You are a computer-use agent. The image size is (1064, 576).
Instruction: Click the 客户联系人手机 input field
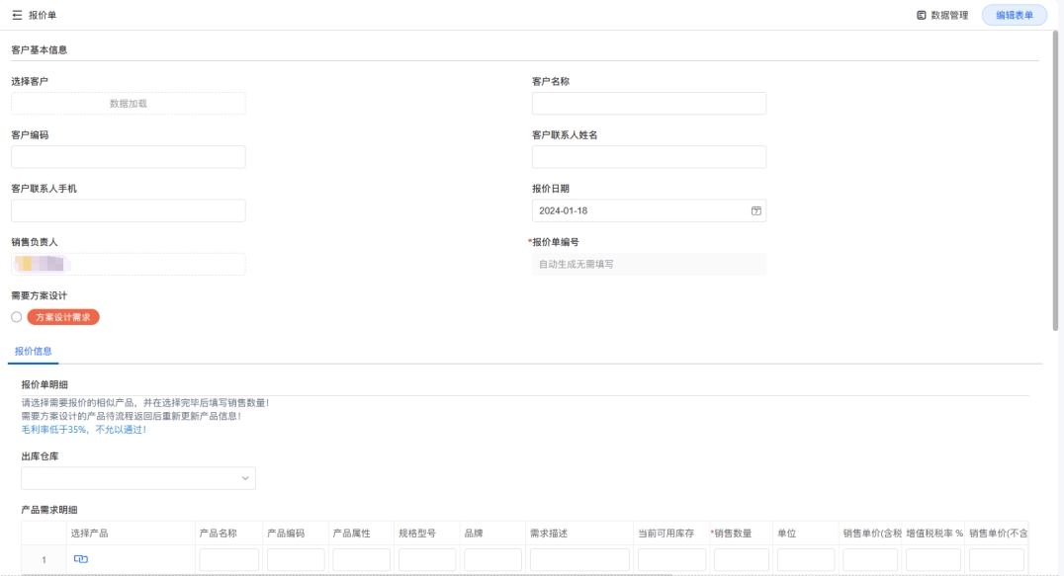[x=129, y=210]
